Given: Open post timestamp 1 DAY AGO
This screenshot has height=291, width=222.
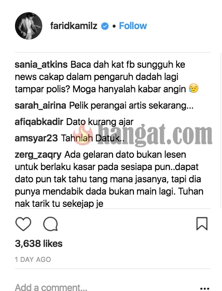Looking at the screenshot, I should point(33,260).
